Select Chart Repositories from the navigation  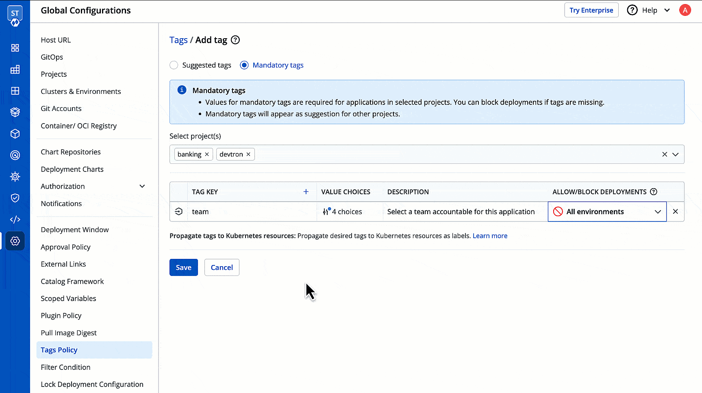pos(70,152)
